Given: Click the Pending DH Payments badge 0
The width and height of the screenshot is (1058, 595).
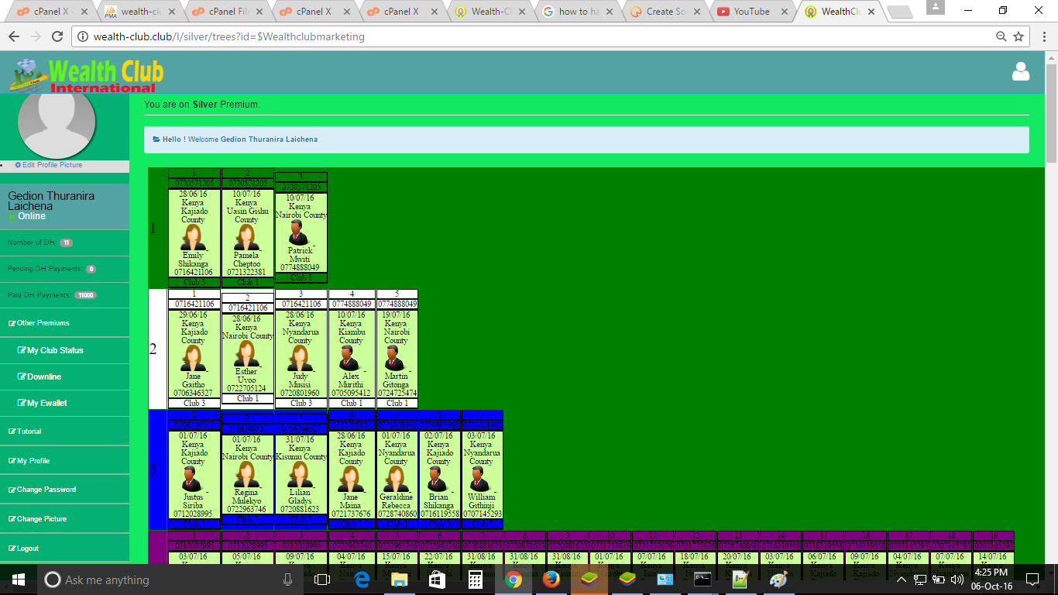Looking at the screenshot, I should pos(91,270).
